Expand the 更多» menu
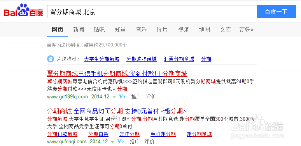Viewport: 301px width, 146px height. coord(246,29)
